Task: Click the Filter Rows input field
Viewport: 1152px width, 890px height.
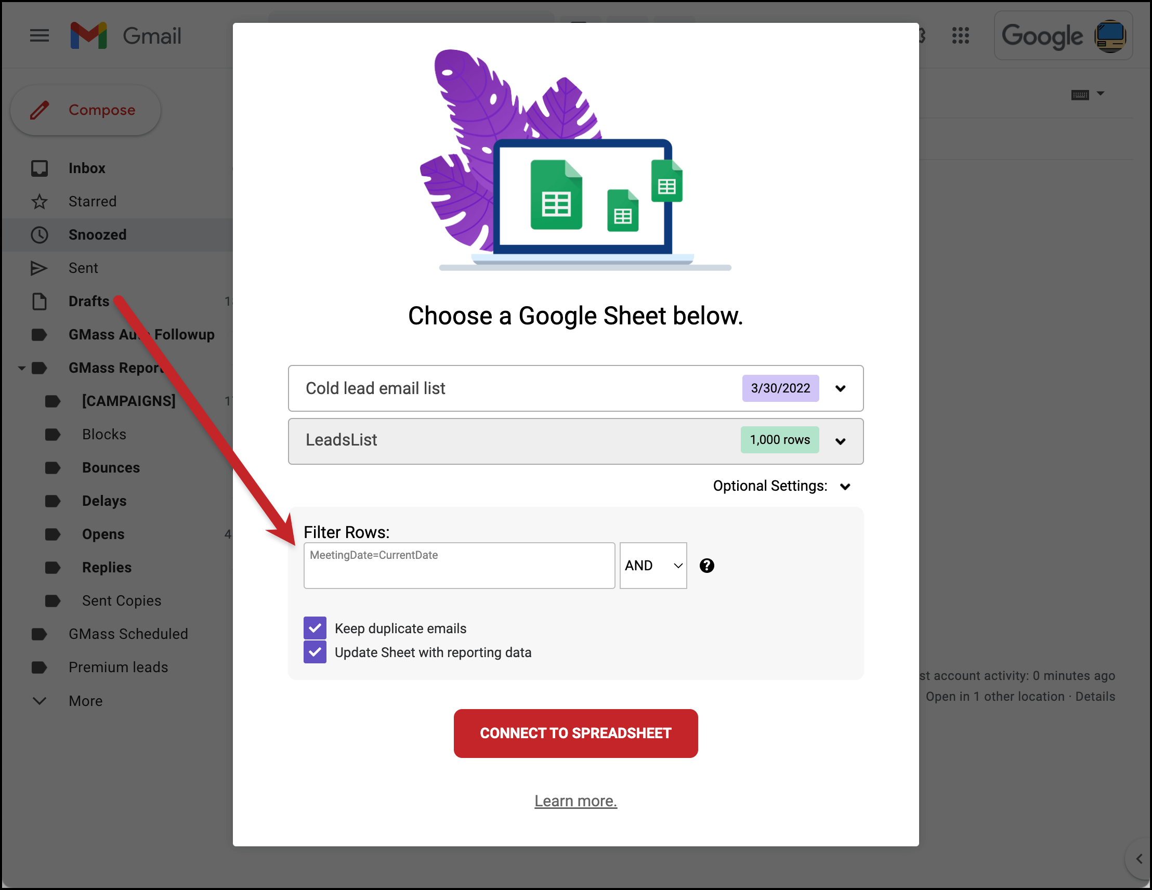Action: coord(459,566)
